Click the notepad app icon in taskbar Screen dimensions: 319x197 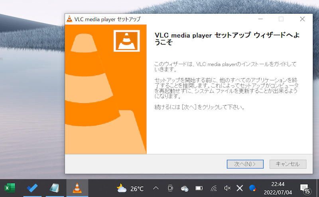[55, 188]
